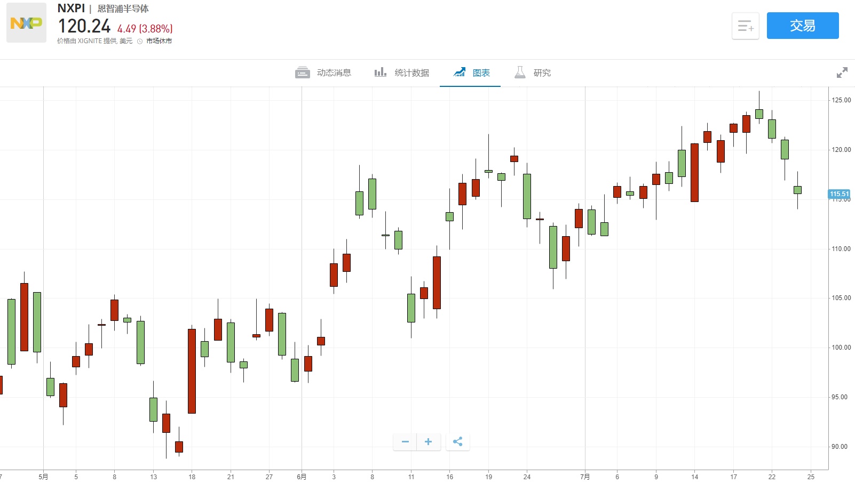Expand the chart to fullscreen
The image size is (855, 484).
click(x=842, y=72)
